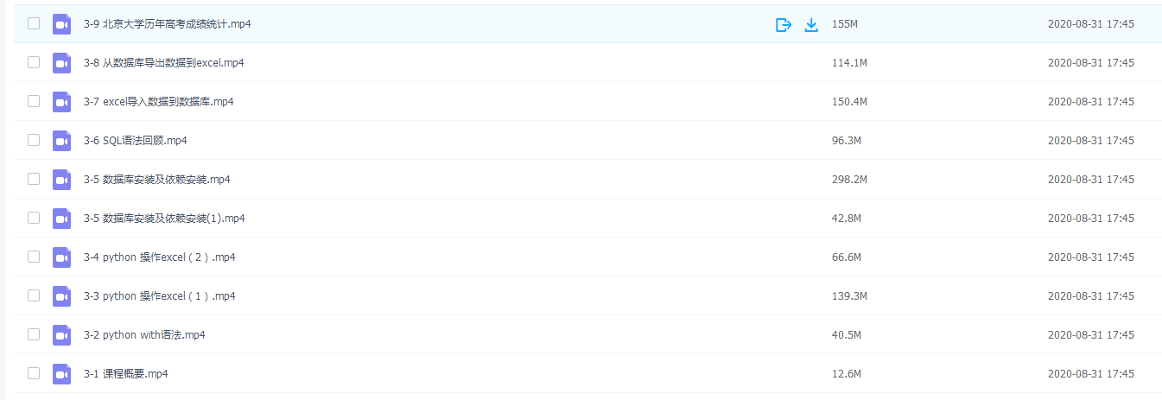Download the 3-9 北京大学历年高考成绩统计 file

[811, 24]
